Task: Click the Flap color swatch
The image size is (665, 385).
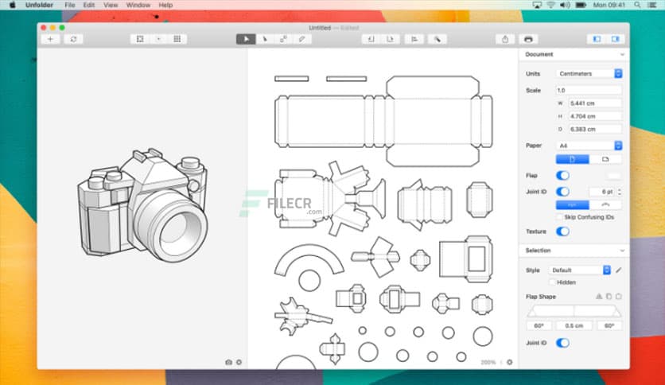Action: click(x=612, y=175)
